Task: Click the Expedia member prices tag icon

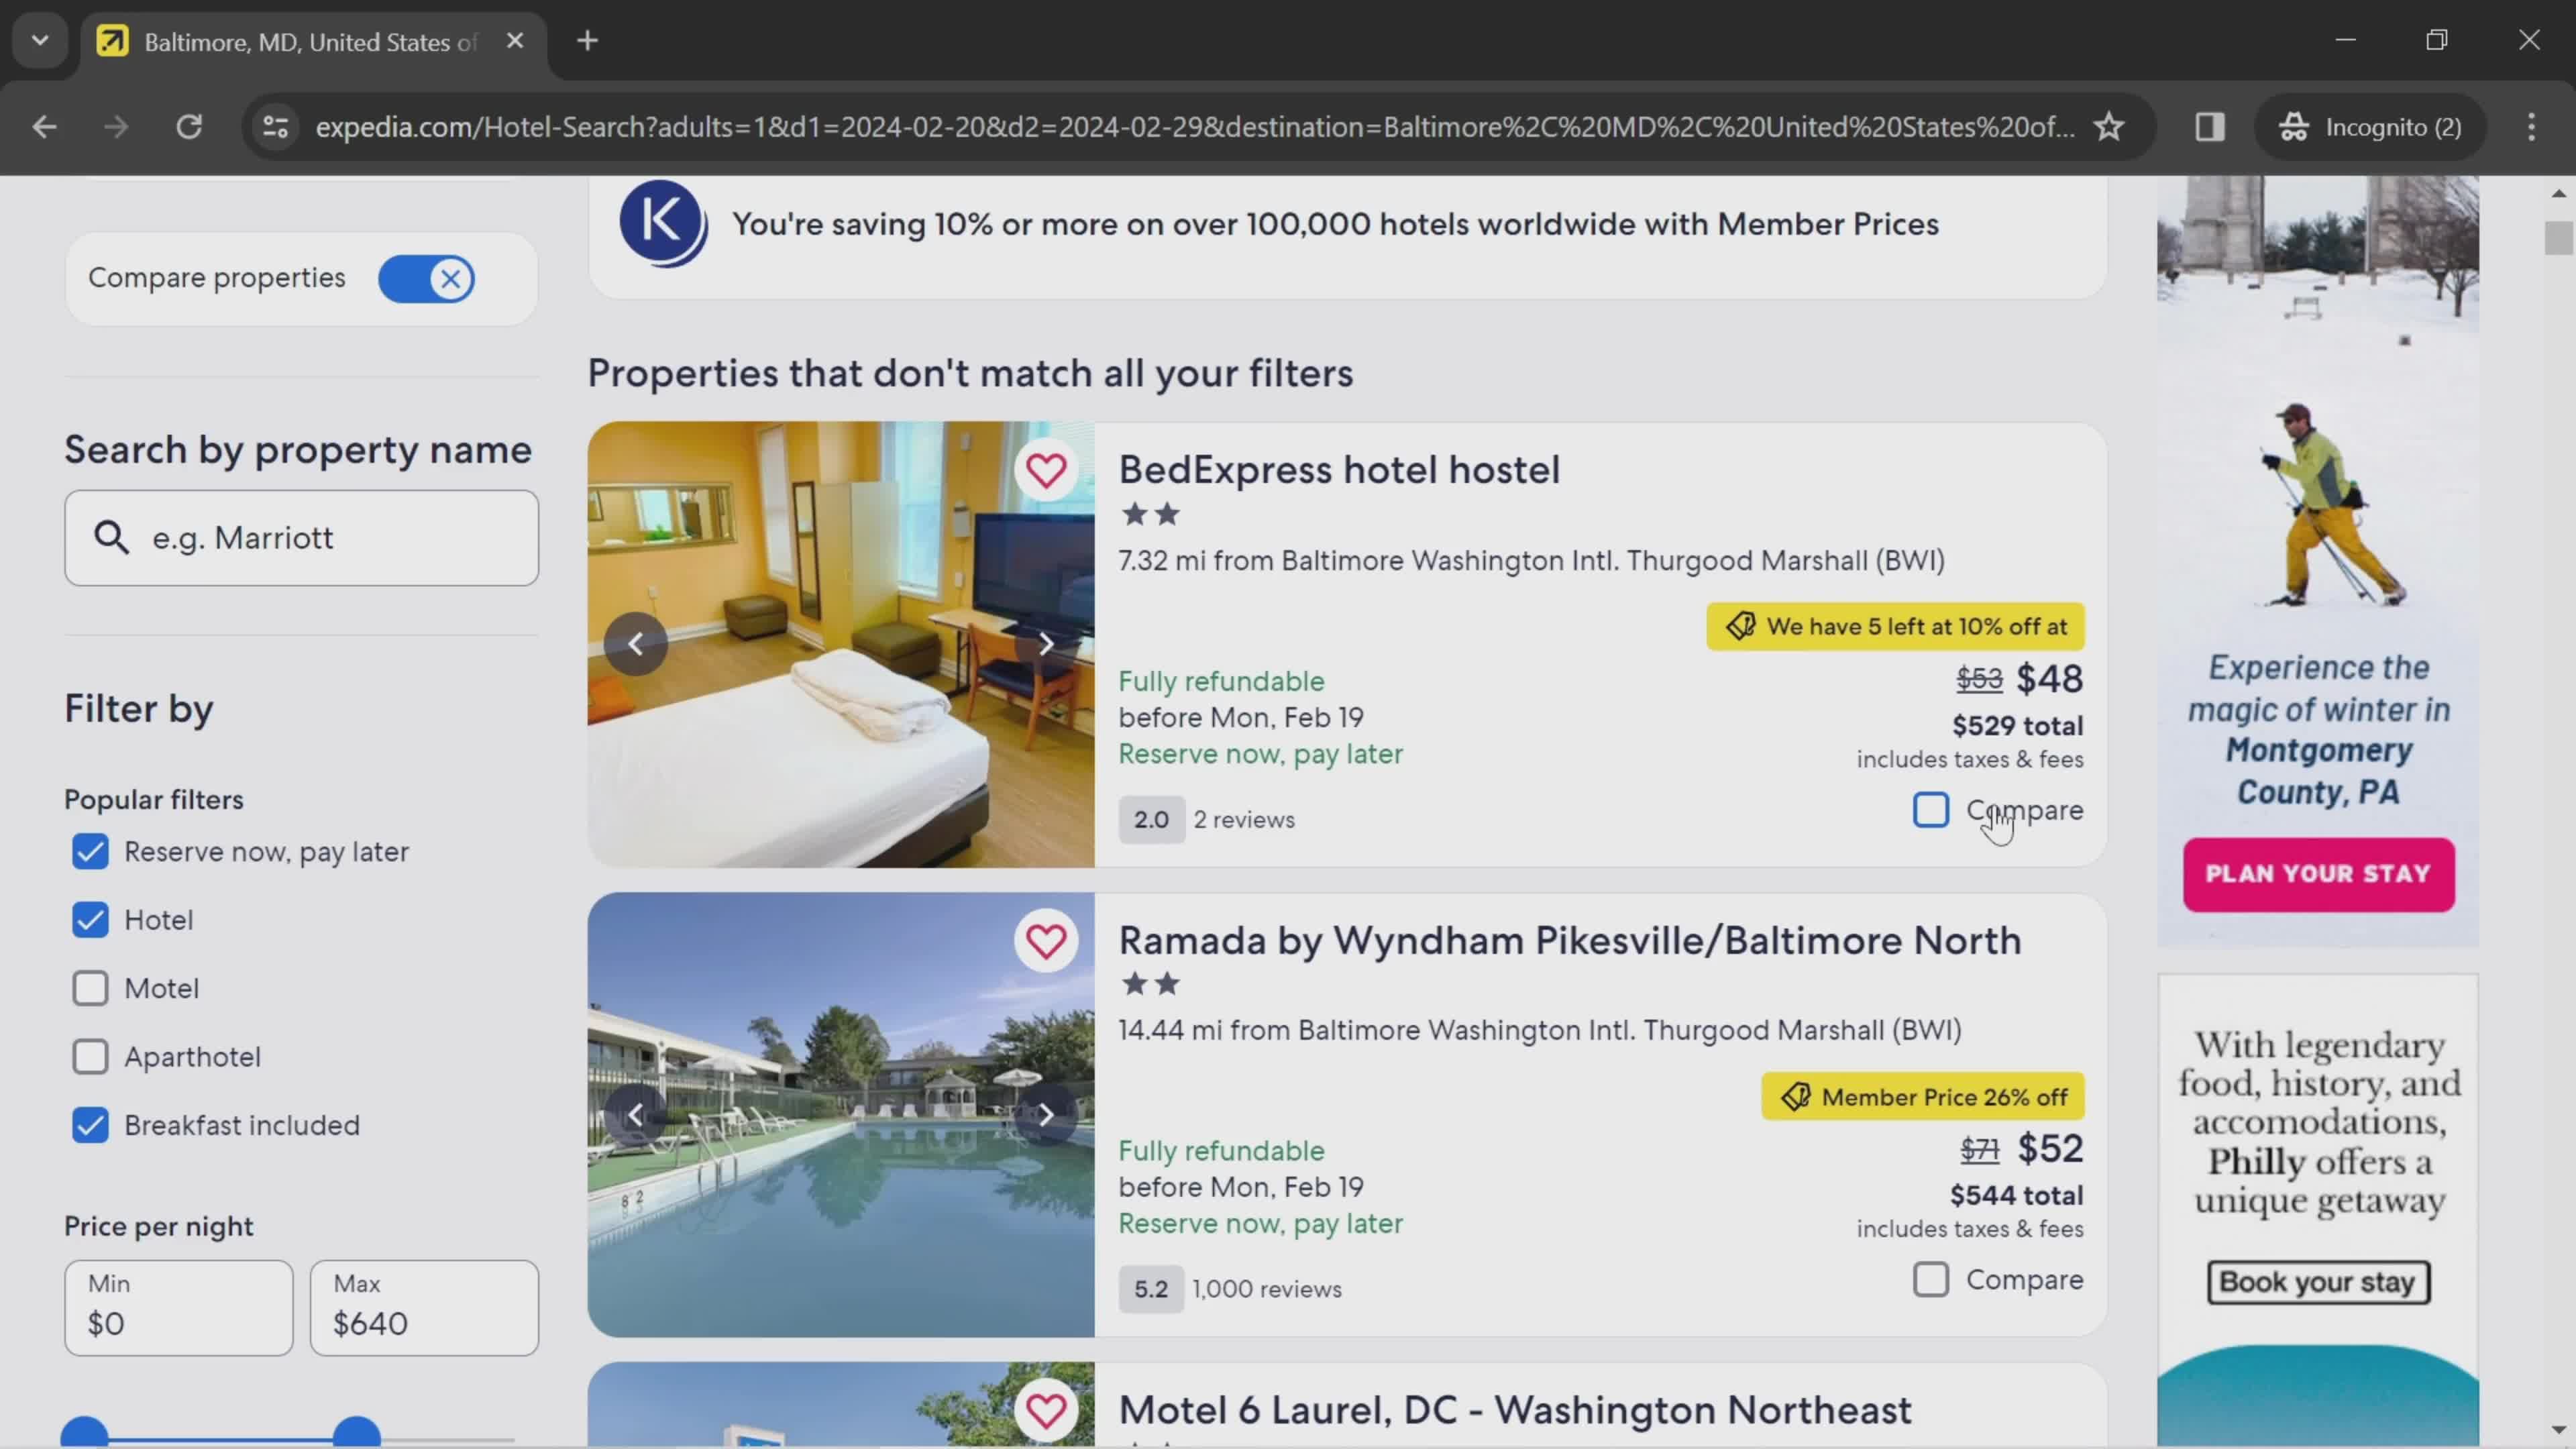Action: (1794, 1097)
